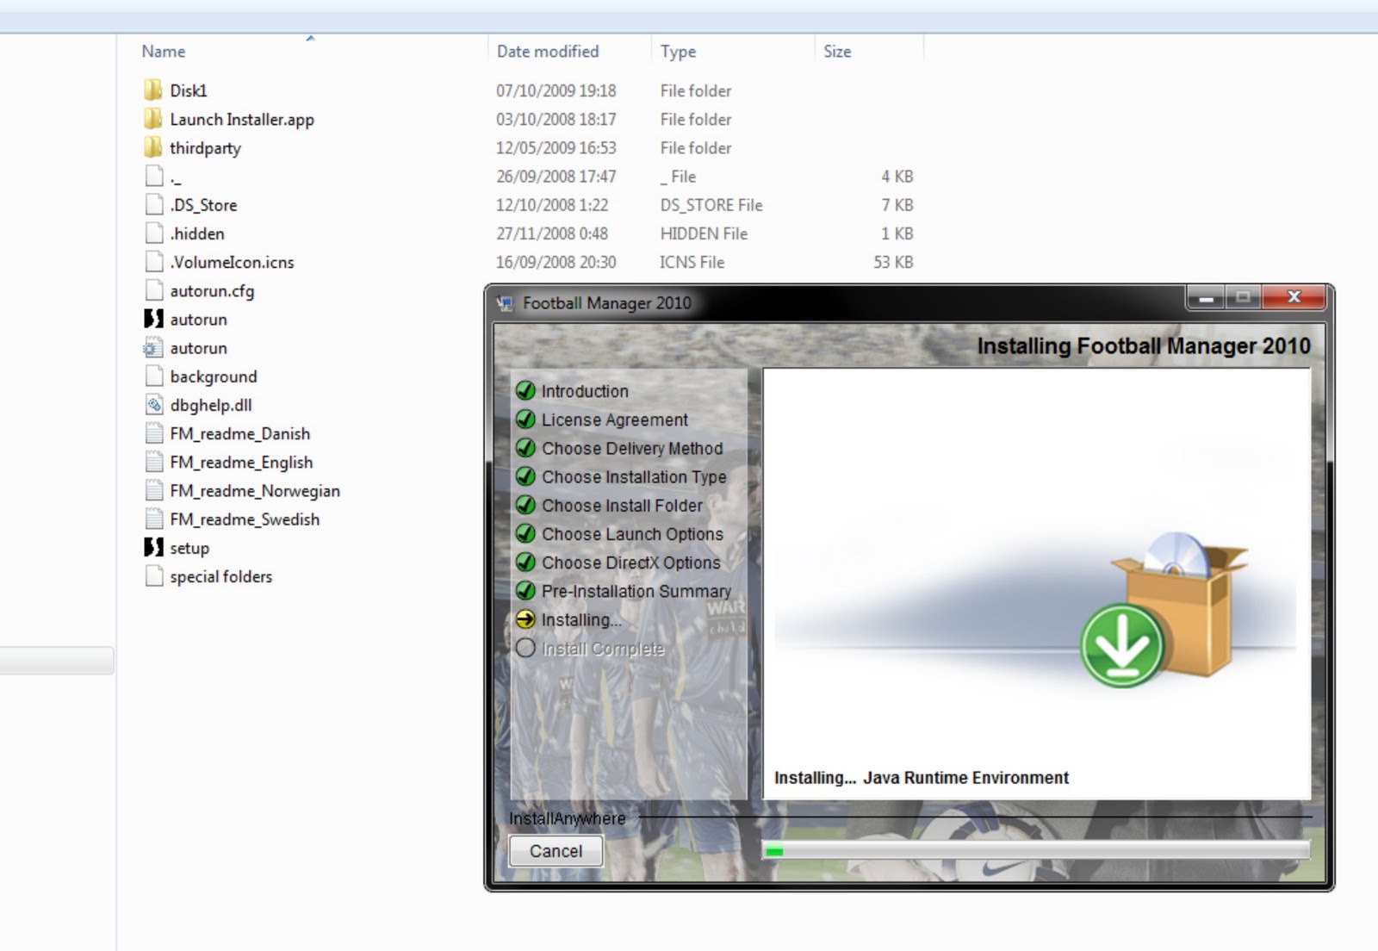This screenshot has height=951, width=1378.
Task: Click the Install Complete step circle icon
Action: pyautogui.click(x=525, y=648)
